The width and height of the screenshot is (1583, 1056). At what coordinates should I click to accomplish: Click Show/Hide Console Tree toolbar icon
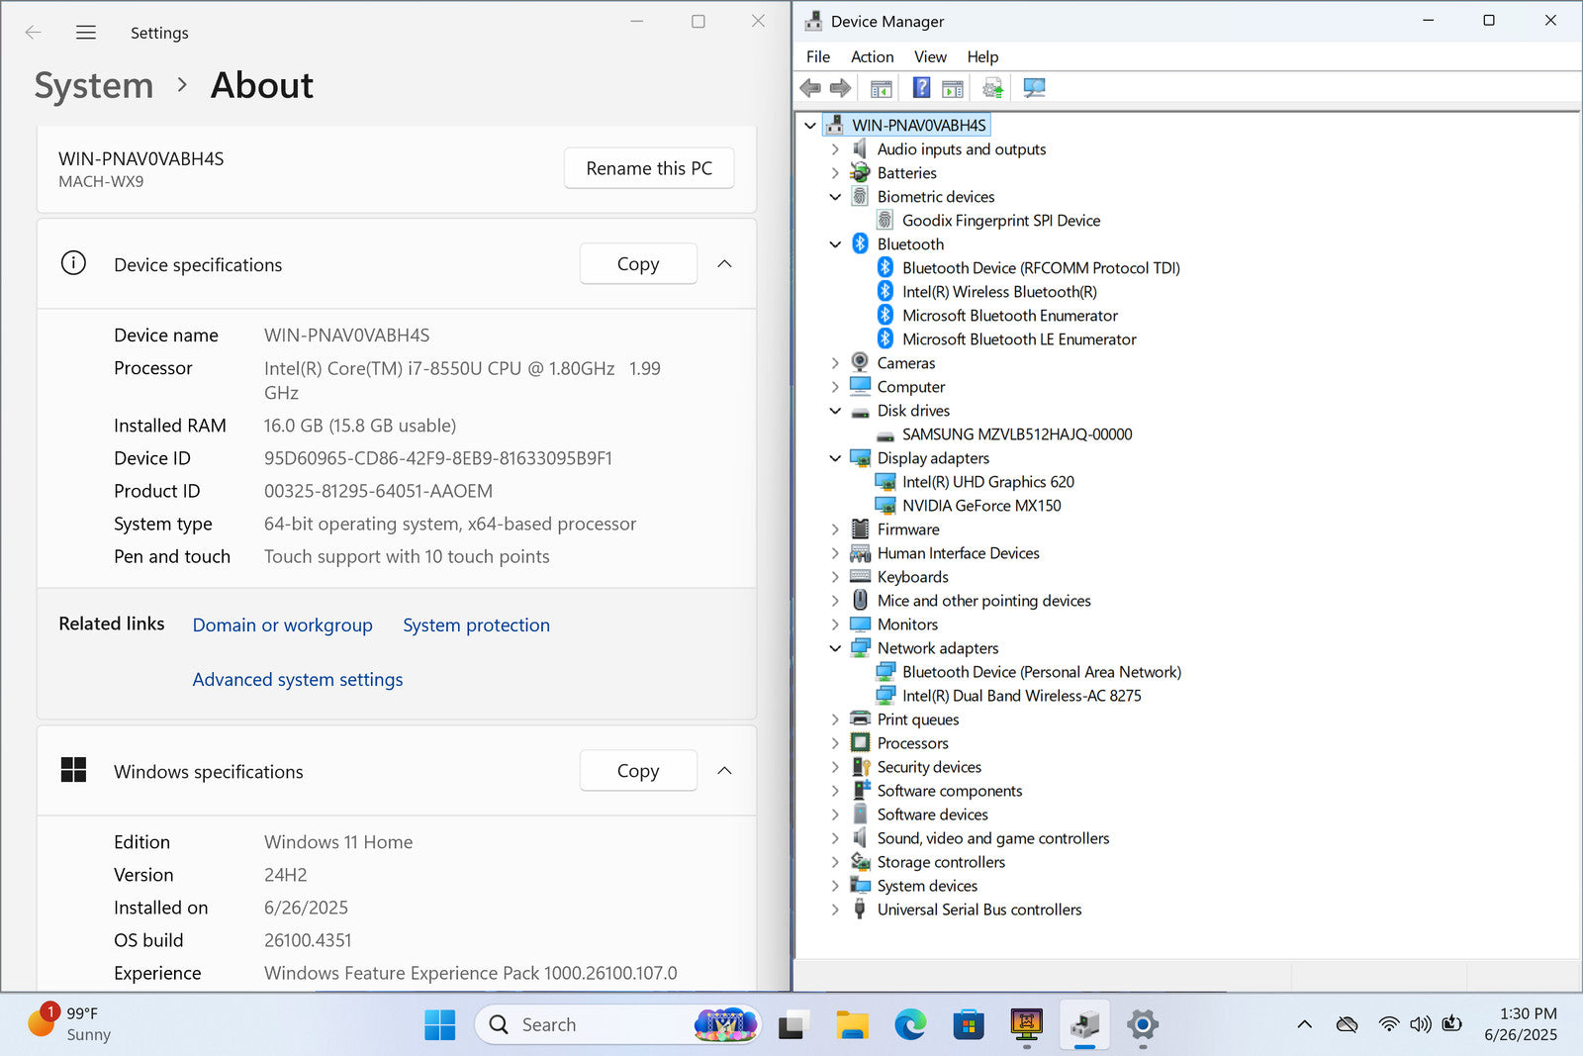tap(881, 89)
